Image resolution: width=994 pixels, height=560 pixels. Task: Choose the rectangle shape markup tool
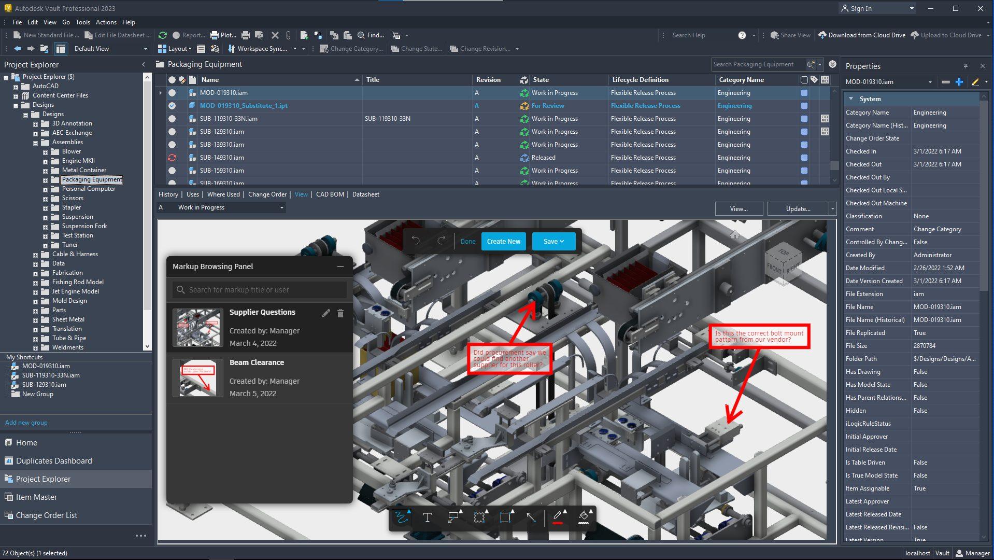[x=505, y=517]
